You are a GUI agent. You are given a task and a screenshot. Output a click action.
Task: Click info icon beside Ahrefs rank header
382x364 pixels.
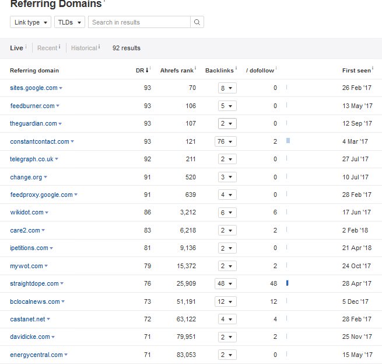[x=195, y=68]
